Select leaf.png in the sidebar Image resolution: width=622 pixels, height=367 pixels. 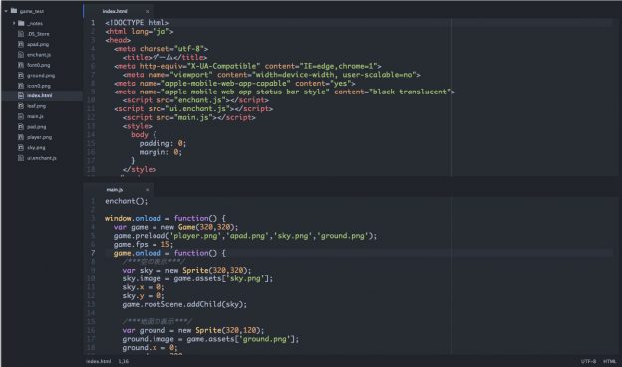[36, 106]
